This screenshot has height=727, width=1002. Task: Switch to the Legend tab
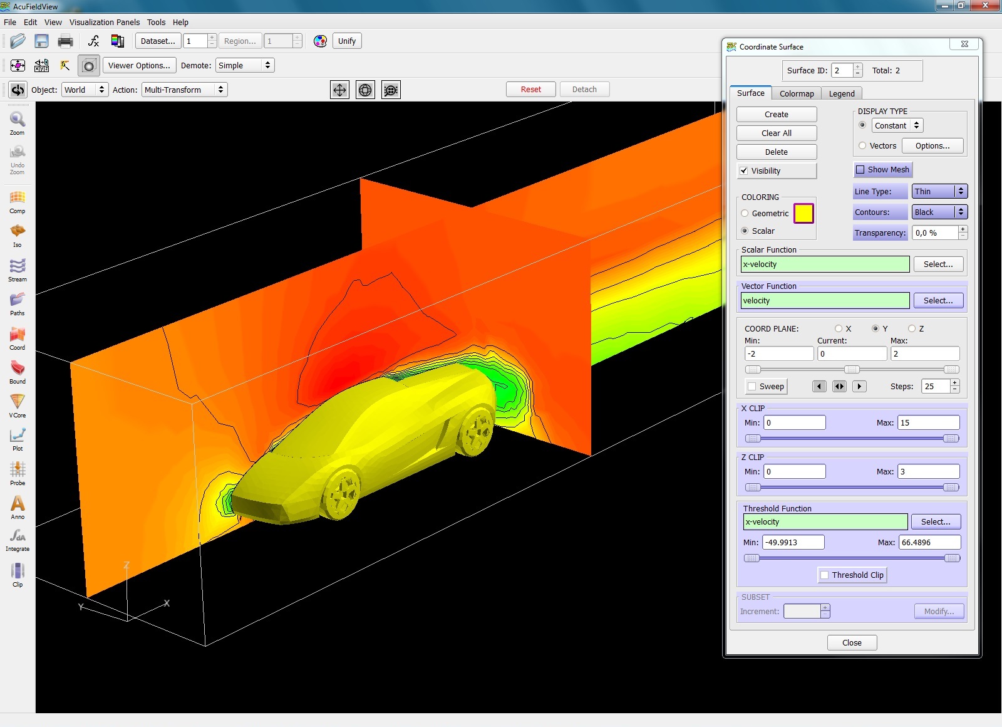point(842,94)
